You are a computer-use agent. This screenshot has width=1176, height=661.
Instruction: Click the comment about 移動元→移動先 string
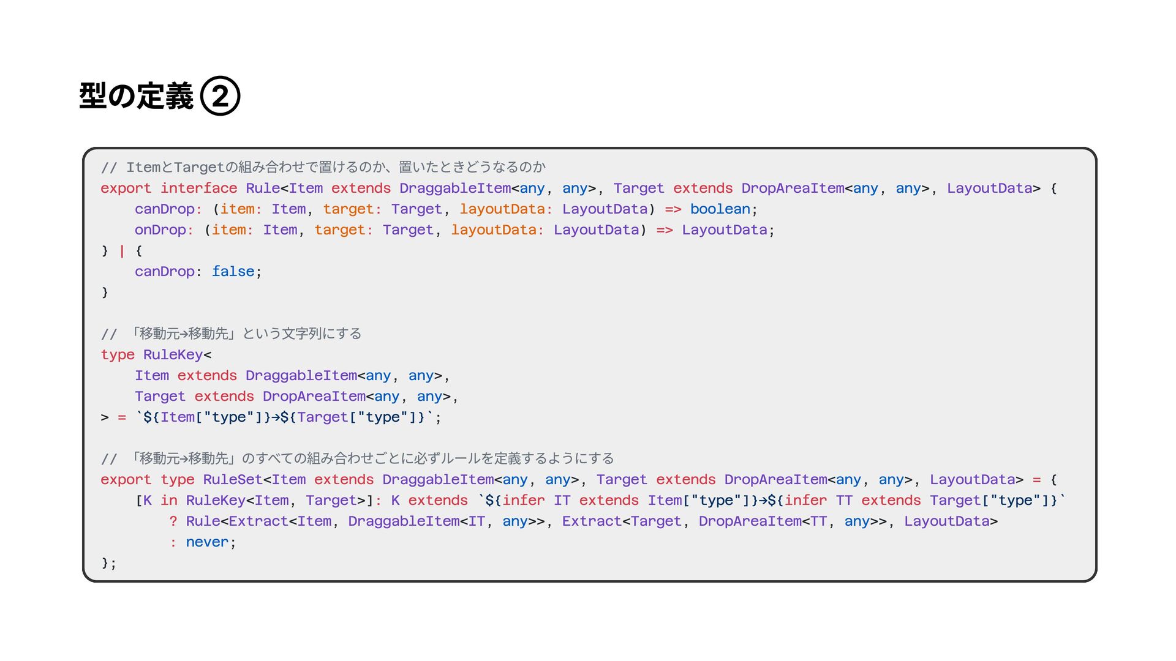tap(231, 334)
